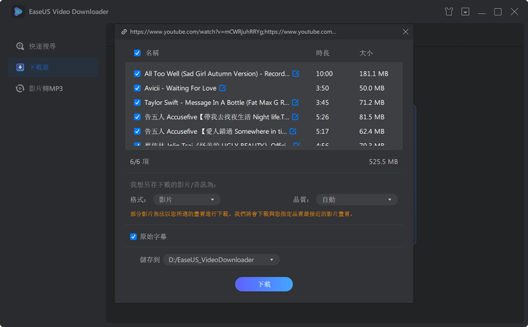Click the EaseUS Video Downloader logo icon
528x327 pixels.
(x=18, y=12)
